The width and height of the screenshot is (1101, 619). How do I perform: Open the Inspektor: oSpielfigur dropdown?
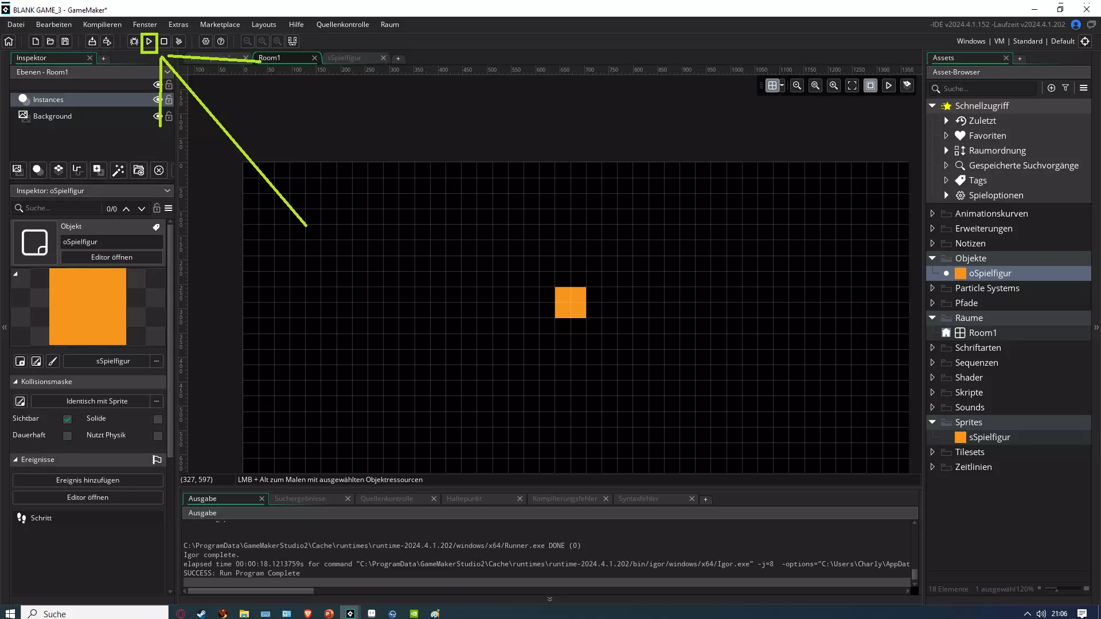[167, 191]
